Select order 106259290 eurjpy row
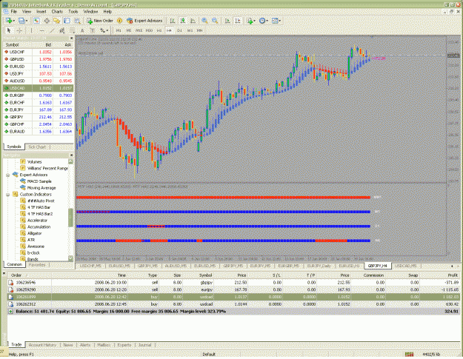 click(233, 289)
